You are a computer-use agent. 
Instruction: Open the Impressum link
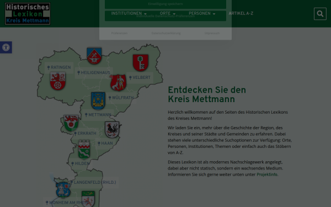pyautogui.click(x=212, y=33)
